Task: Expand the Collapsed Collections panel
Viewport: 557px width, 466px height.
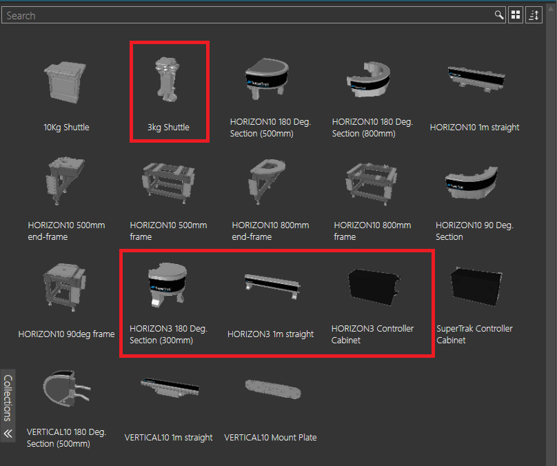Action: coord(8,405)
